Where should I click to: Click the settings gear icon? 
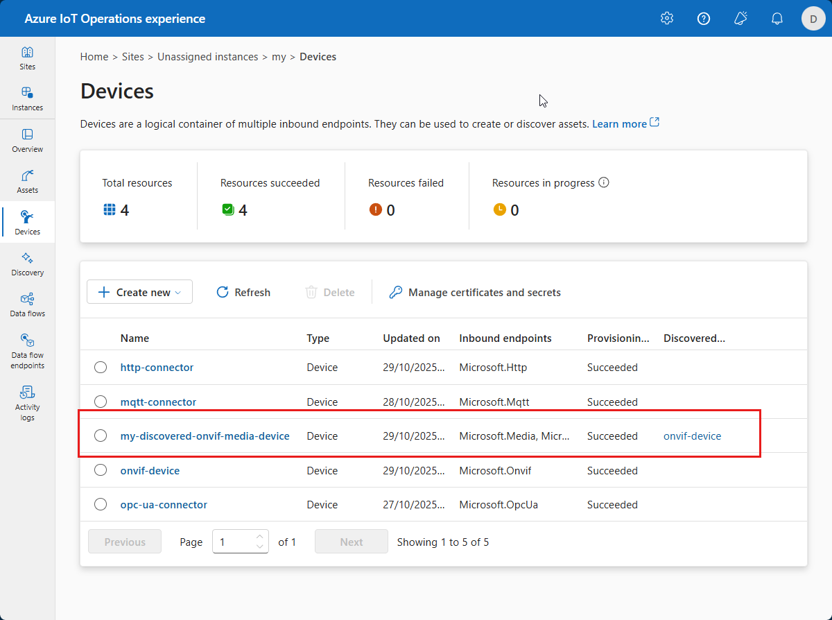click(667, 19)
